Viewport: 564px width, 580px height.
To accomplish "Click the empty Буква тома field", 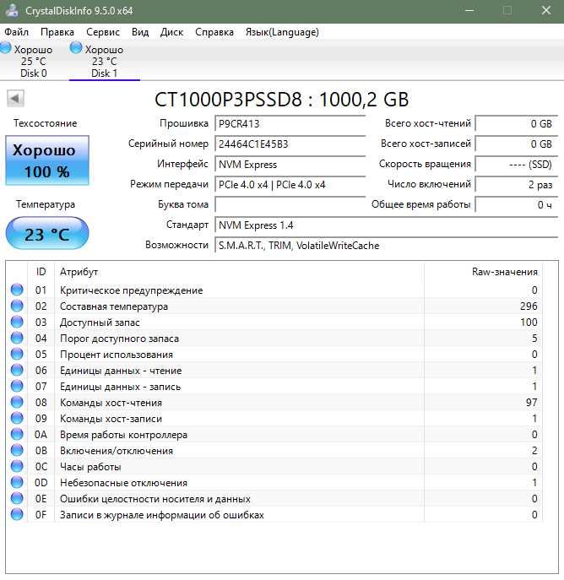I will click(x=290, y=204).
